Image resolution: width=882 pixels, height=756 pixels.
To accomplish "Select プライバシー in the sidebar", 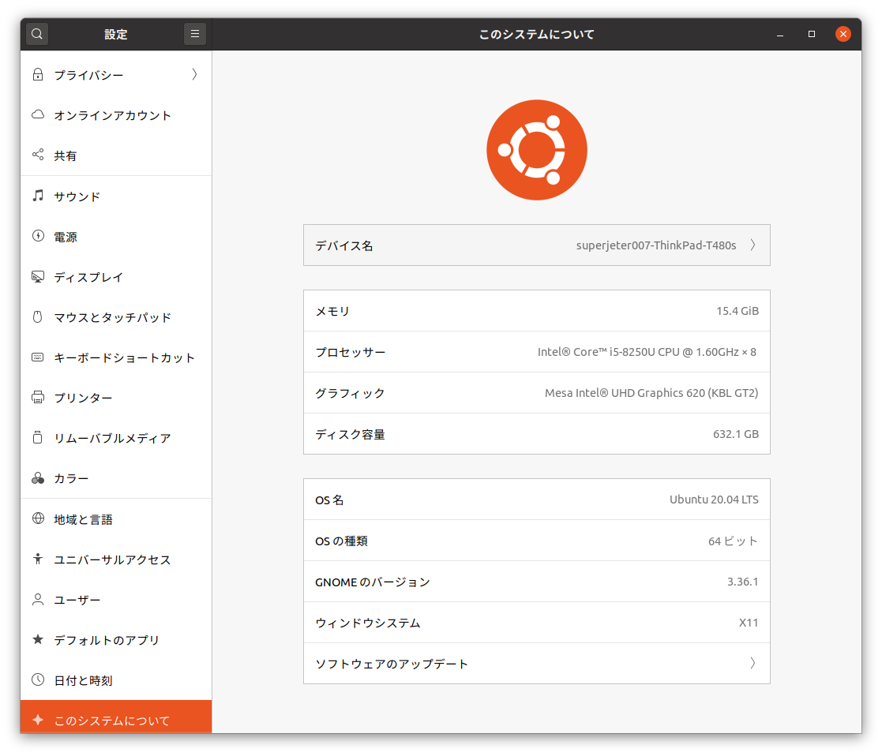I will tap(116, 74).
